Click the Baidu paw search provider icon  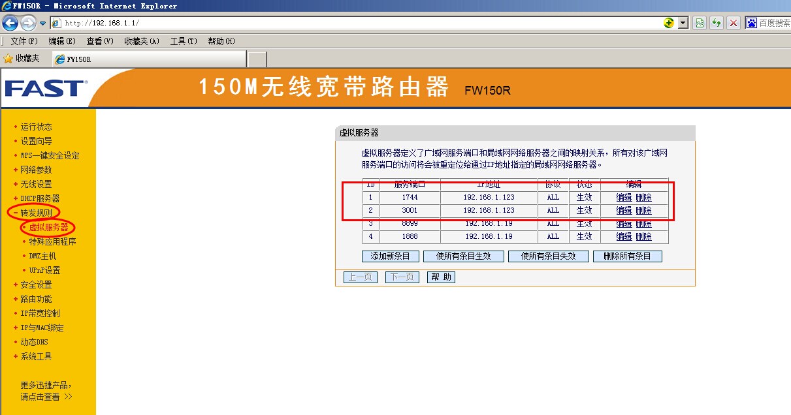[751, 23]
